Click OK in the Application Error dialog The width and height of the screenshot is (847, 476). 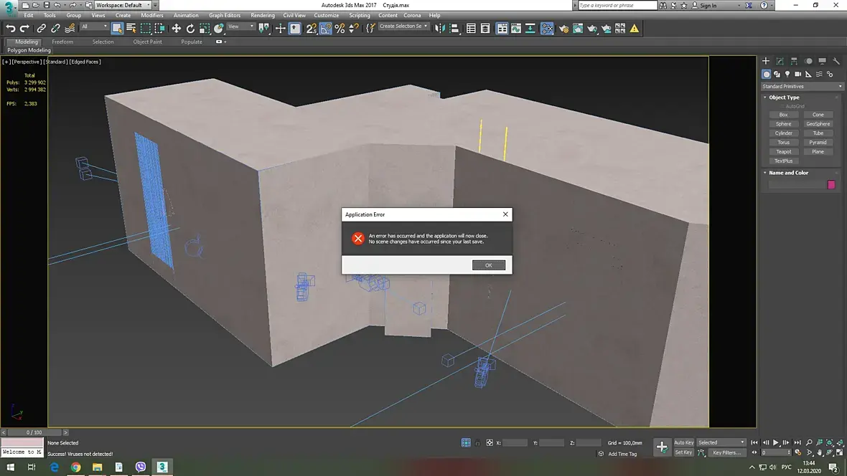(488, 265)
